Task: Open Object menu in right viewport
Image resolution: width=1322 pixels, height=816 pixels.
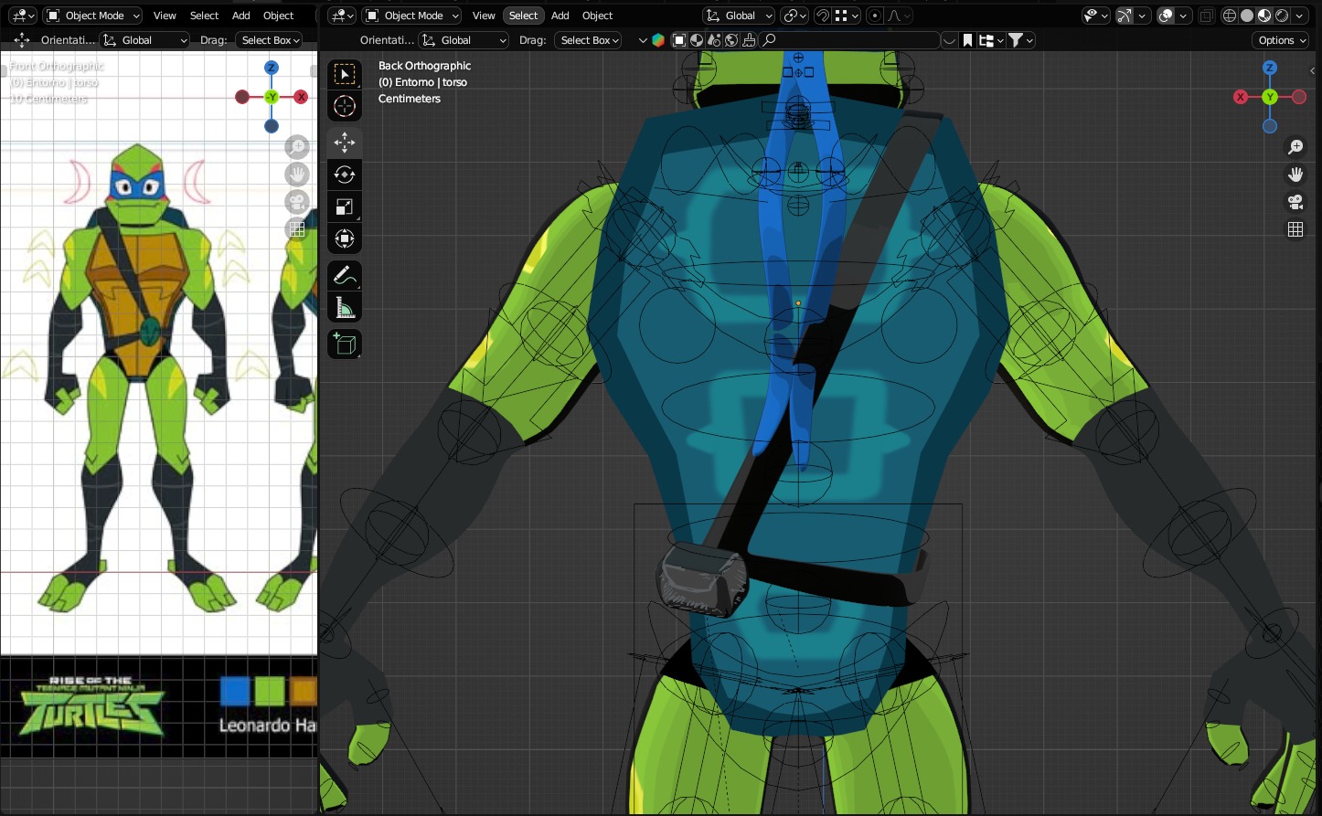Action: [597, 16]
